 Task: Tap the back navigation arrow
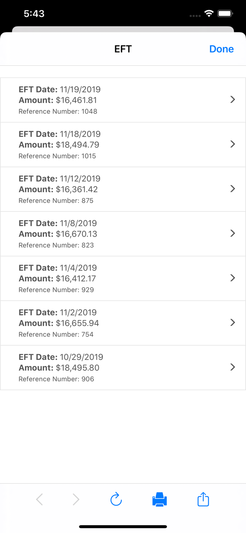(x=39, y=499)
